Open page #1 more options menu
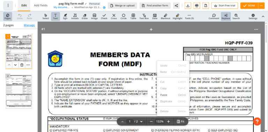 [x=256, y=30]
